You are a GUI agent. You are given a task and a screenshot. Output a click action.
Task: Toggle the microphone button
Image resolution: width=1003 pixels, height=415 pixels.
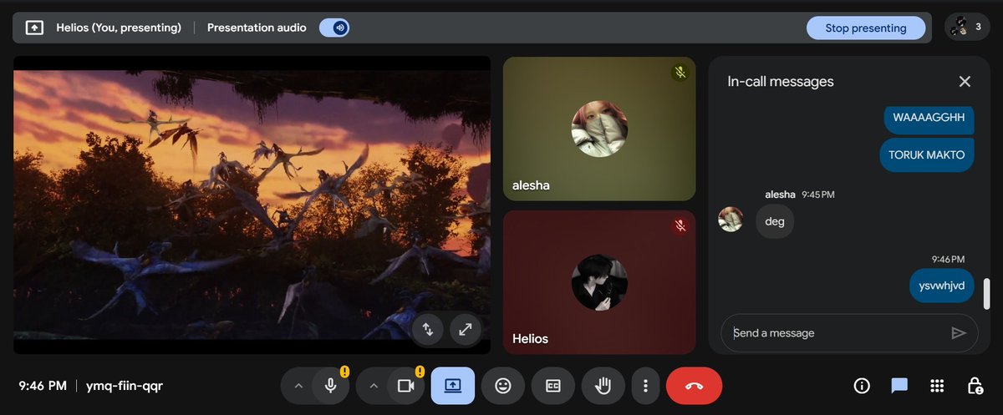(x=331, y=386)
